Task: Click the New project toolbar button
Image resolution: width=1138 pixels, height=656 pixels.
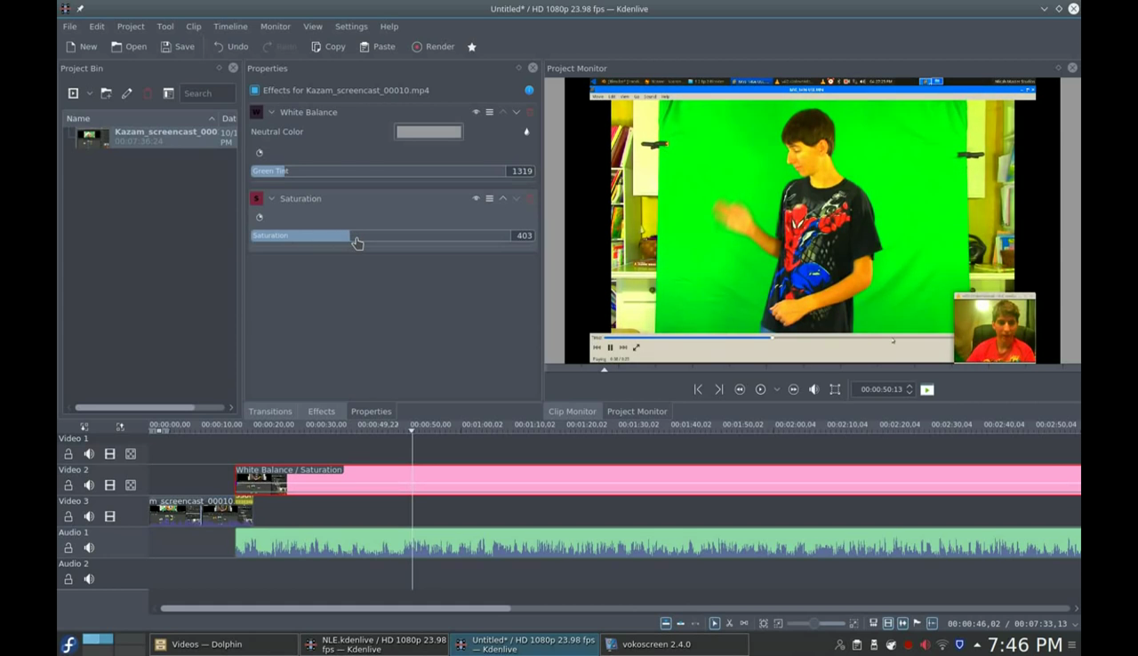Action: (x=81, y=46)
